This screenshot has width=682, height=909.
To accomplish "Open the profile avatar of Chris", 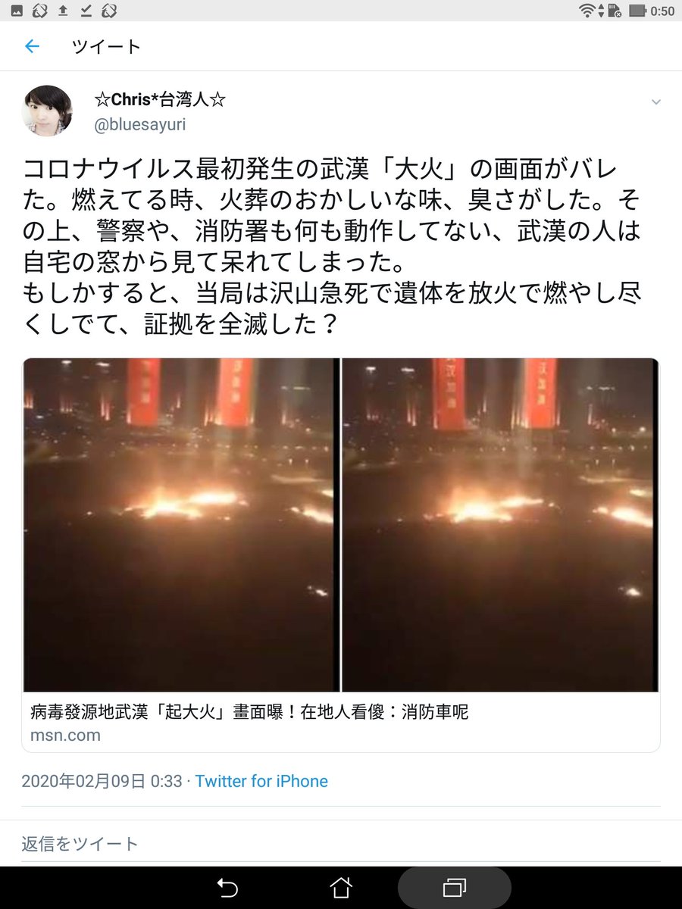I will (x=49, y=111).
